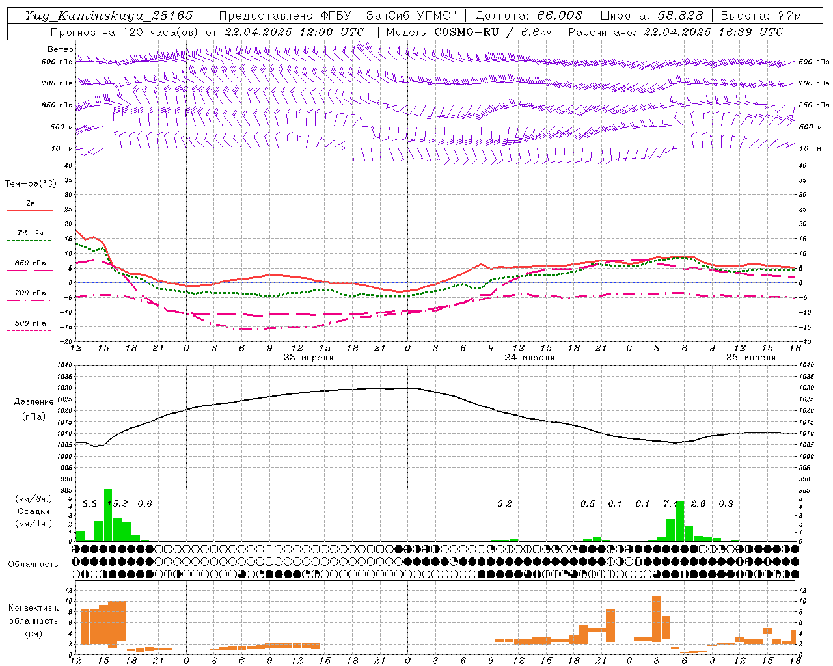
Task: Click the 0.6 precipitation total
Action: 145,504
